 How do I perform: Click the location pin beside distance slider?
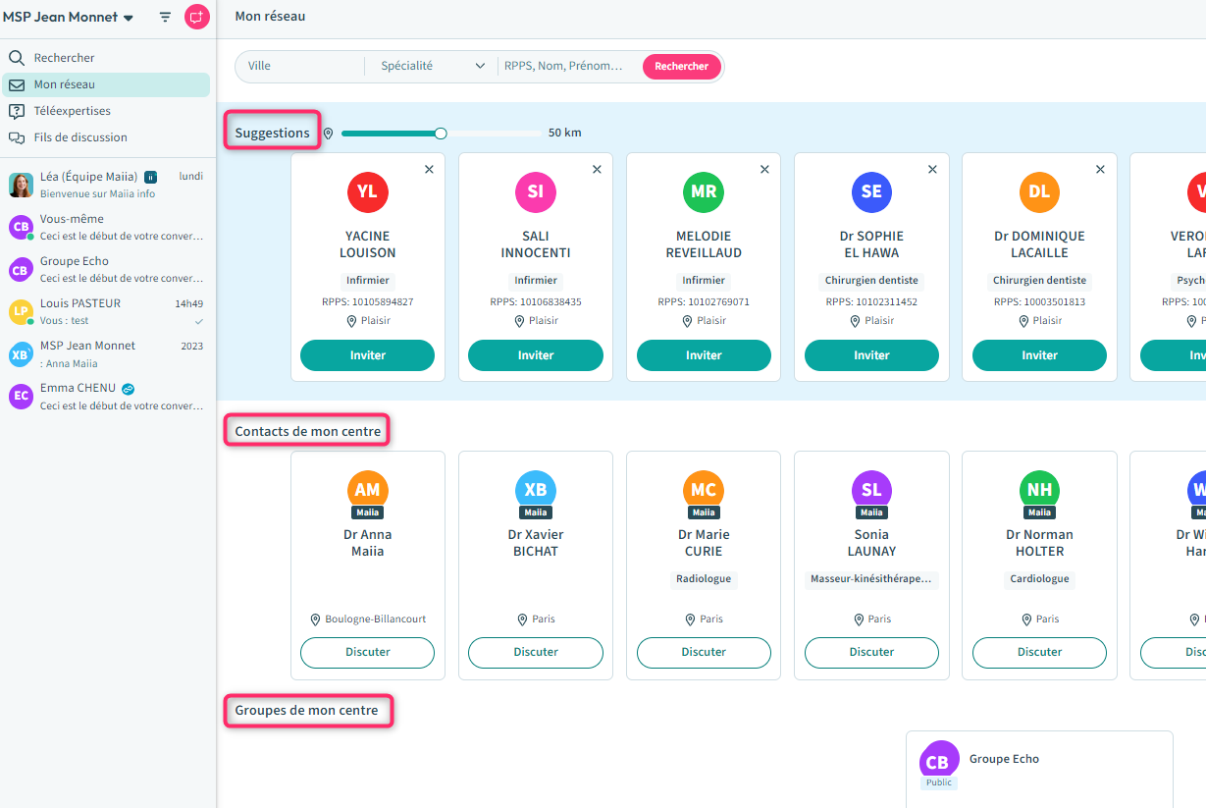point(328,134)
